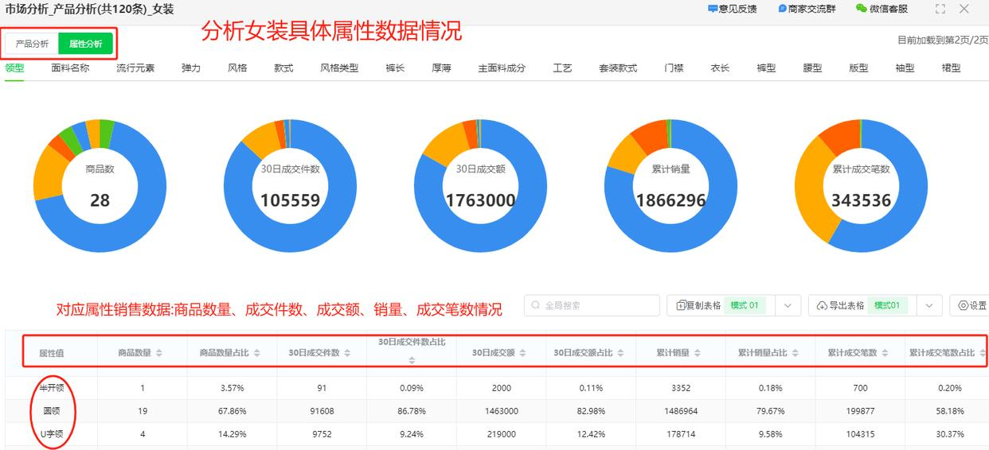The image size is (989, 450).
Task: Click the gear icon beside 设置
Action: 964,305
